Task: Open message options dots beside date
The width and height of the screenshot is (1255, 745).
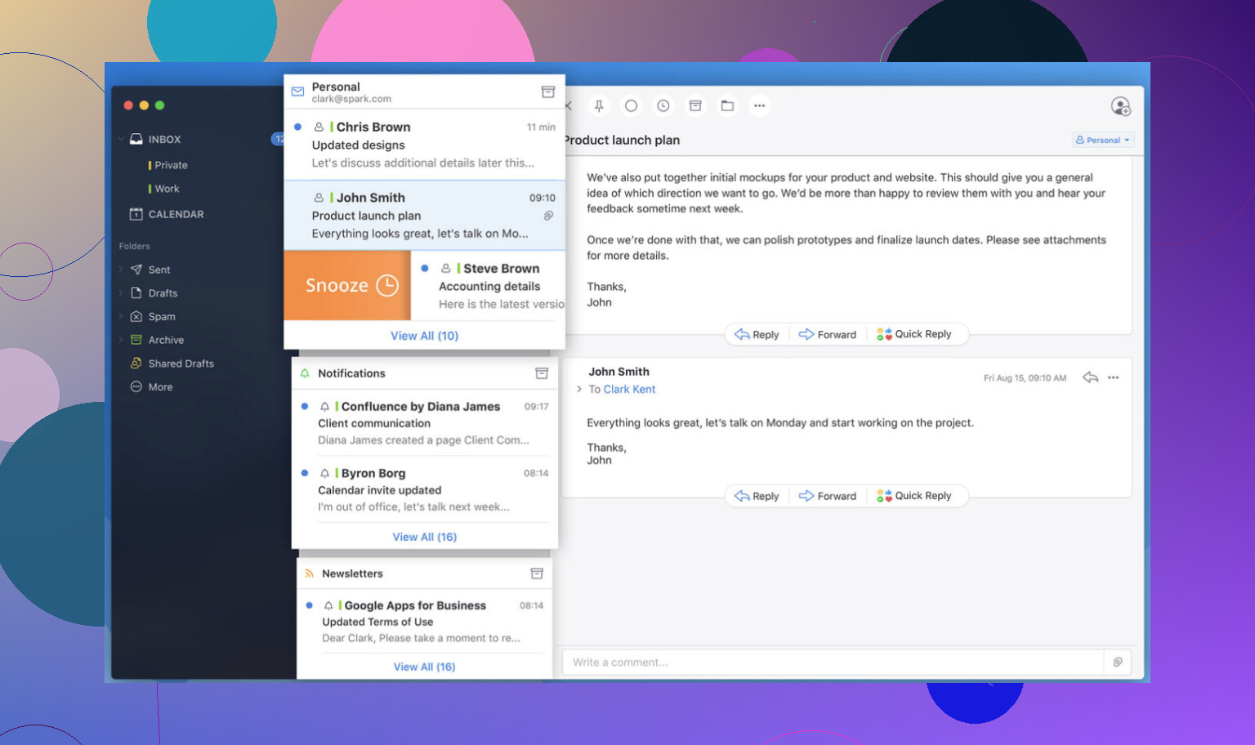Action: point(1113,377)
